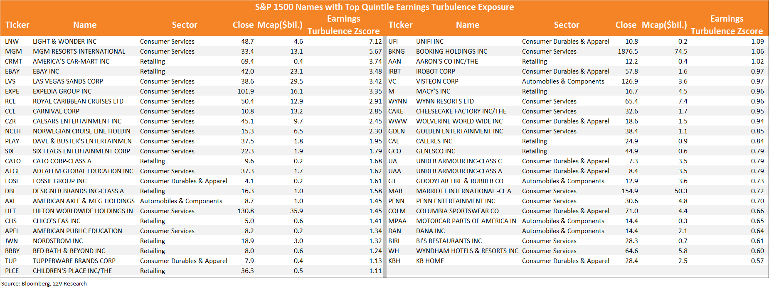769x288 pixels.
Task: Select FOSSIL GROUP INC cell
Action: coord(59,181)
